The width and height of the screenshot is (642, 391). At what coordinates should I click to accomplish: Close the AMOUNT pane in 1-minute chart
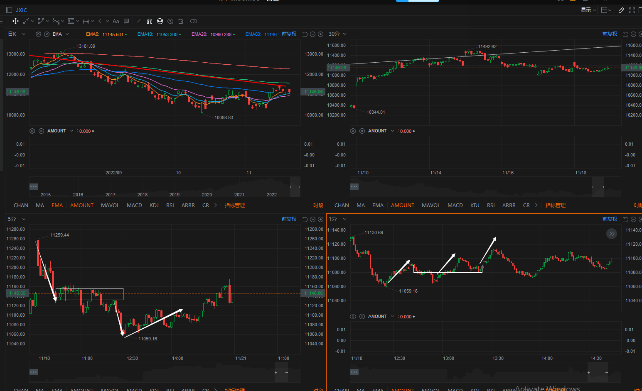pos(362,316)
